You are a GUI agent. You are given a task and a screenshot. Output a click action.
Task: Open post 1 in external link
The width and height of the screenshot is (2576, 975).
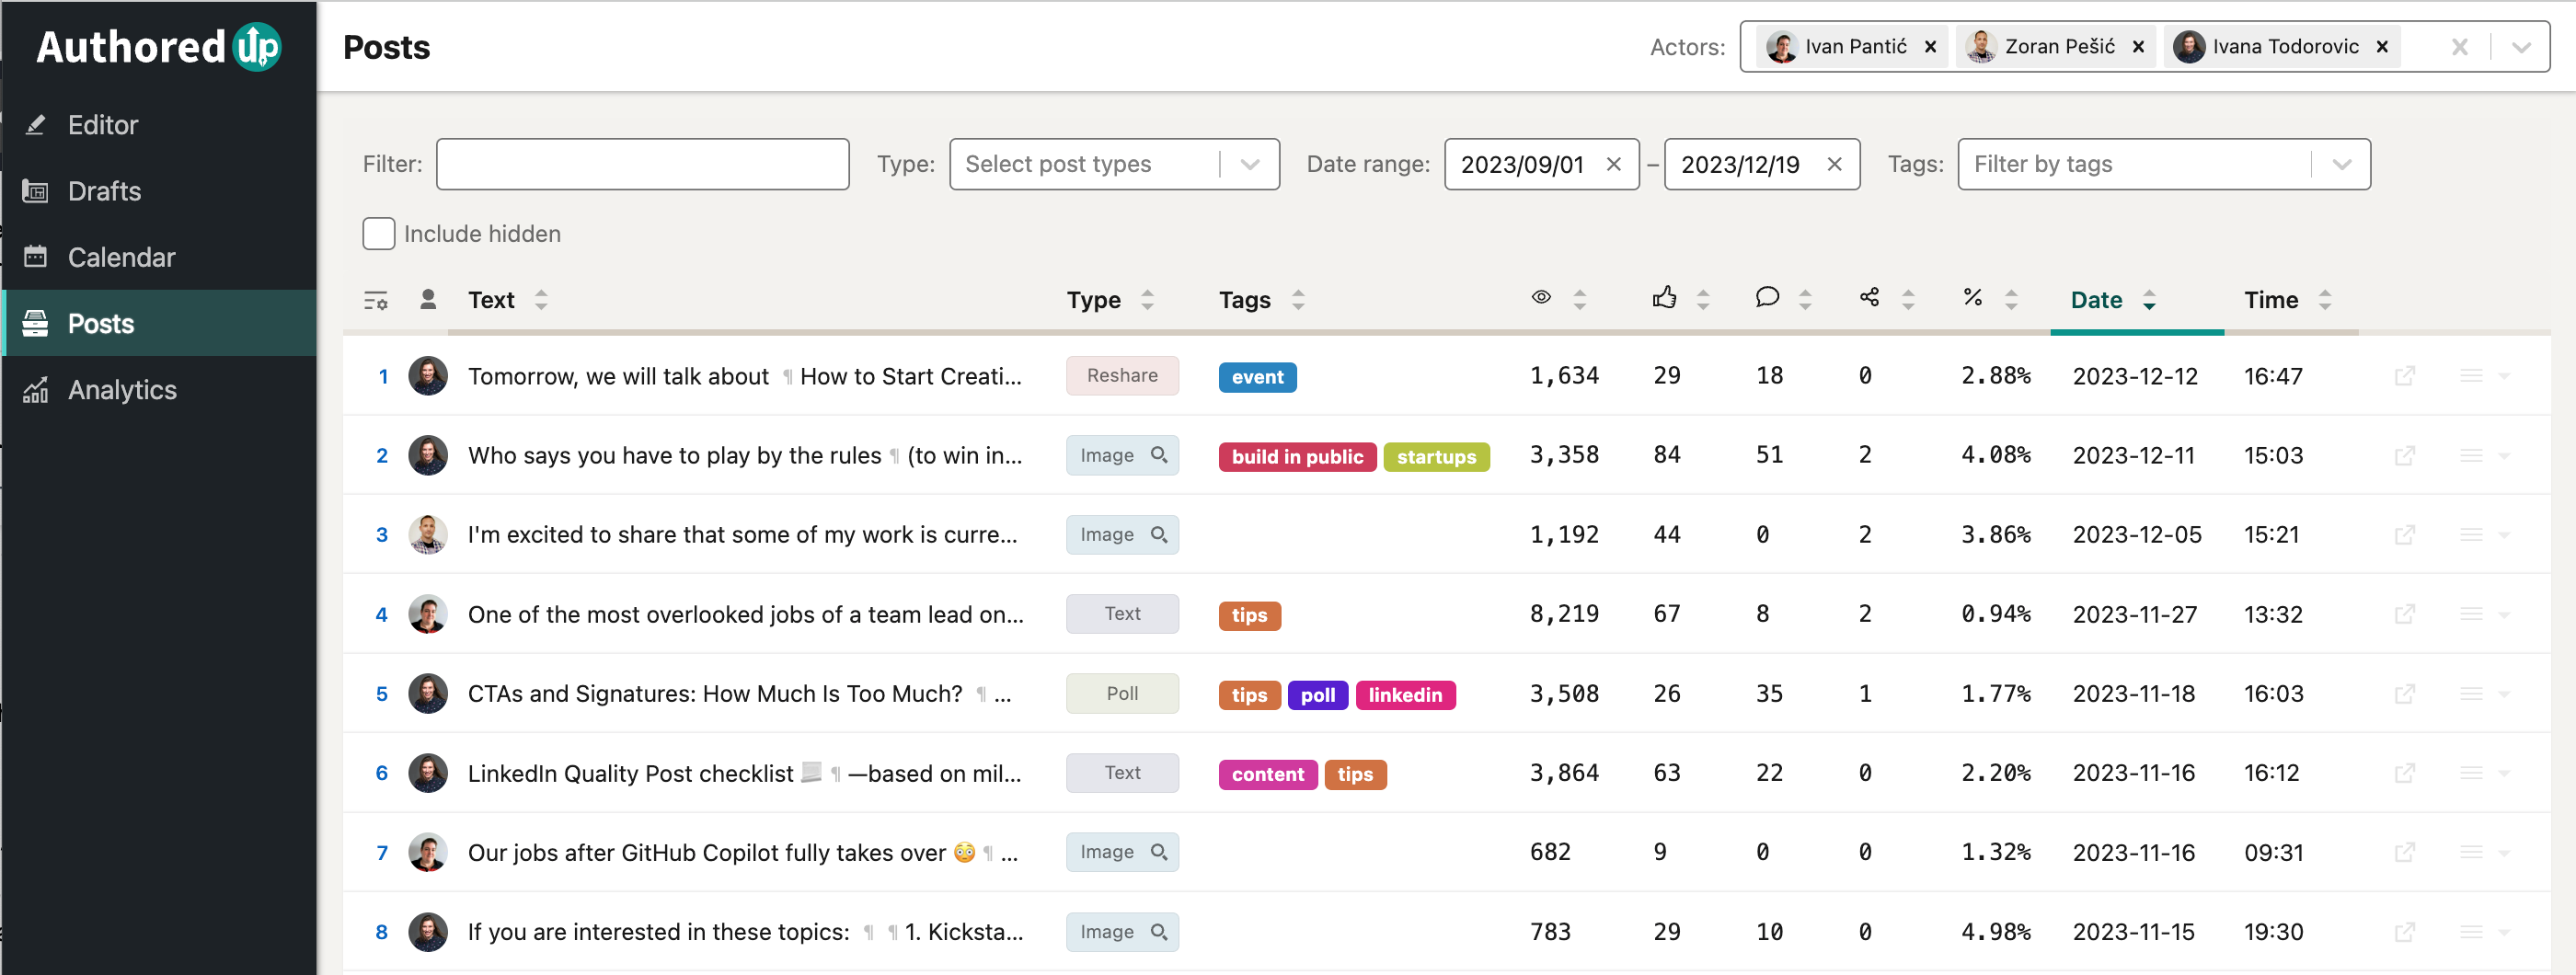pyautogui.click(x=2405, y=376)
